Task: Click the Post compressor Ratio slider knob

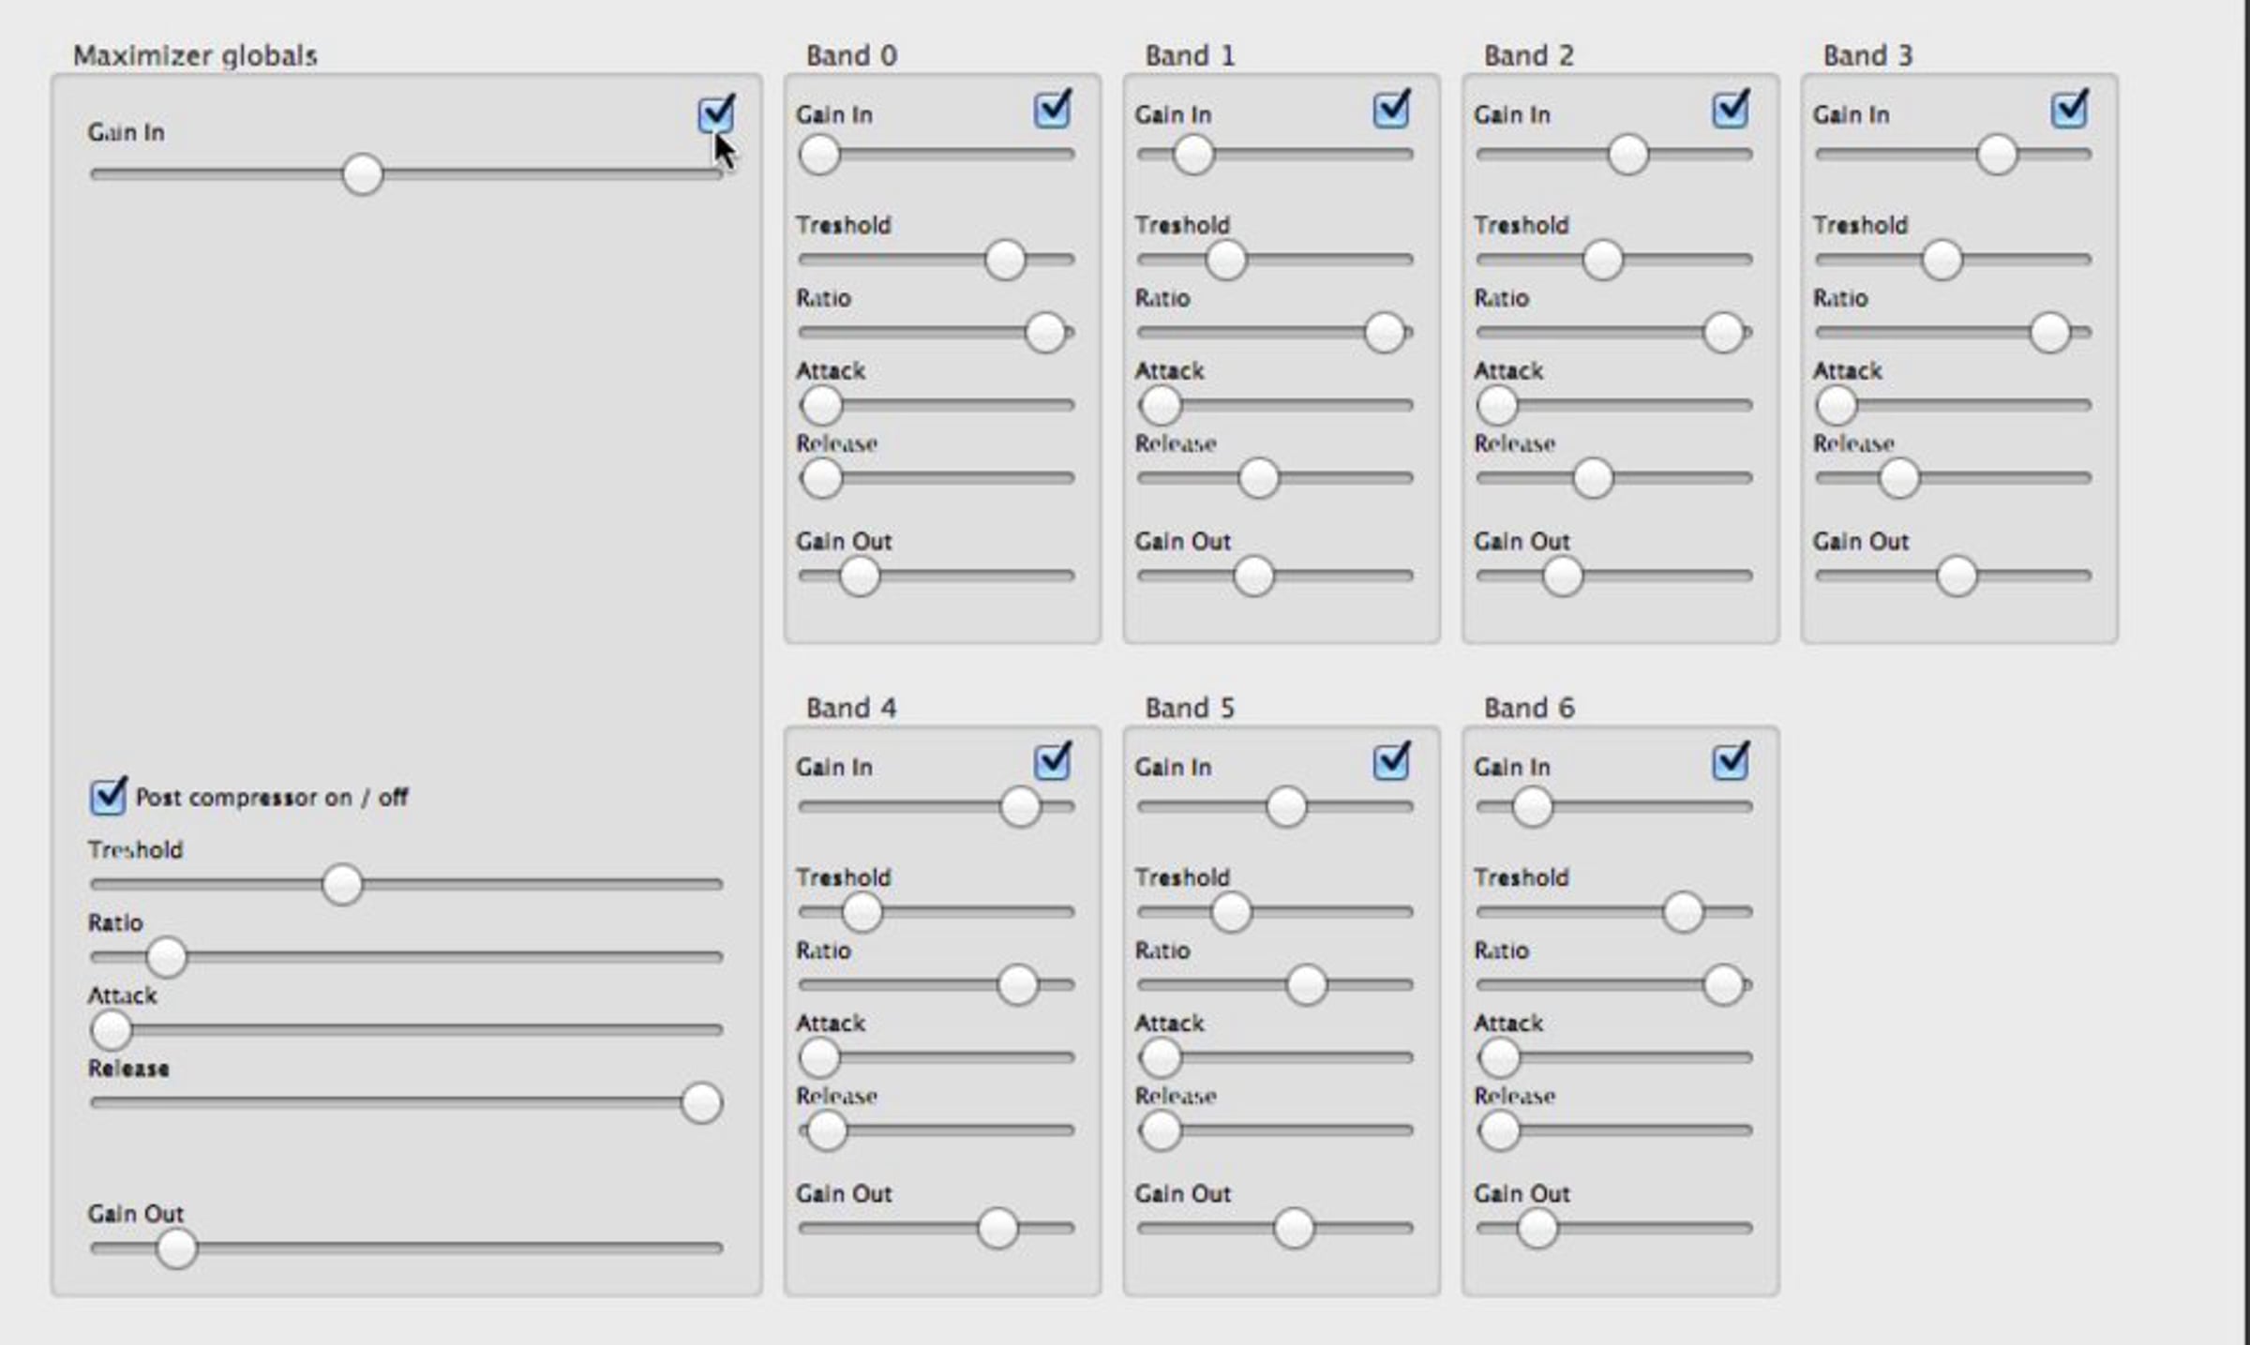Action: (x=167, y=957)
